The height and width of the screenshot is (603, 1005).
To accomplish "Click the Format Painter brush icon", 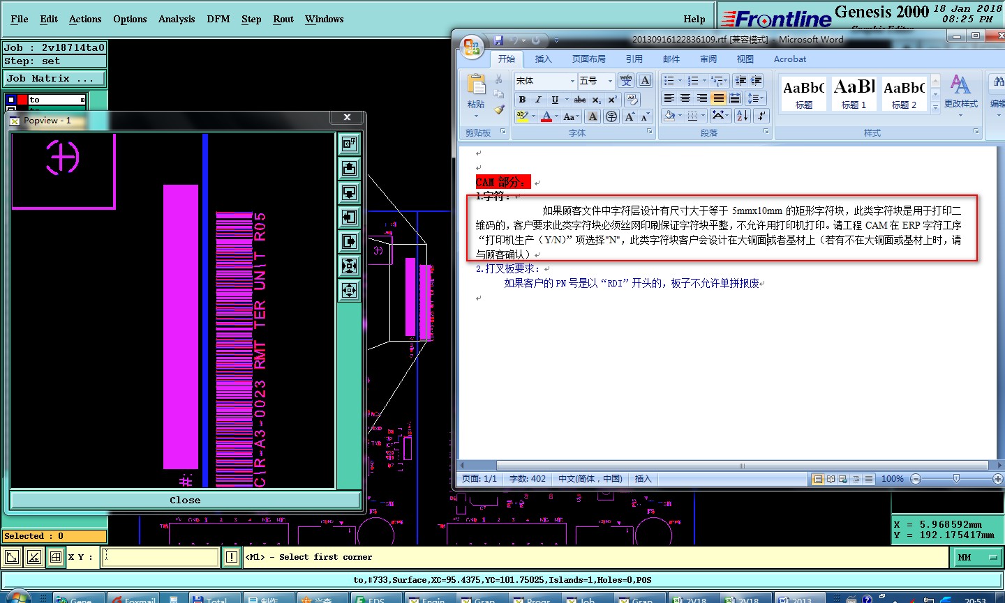I will point(498,109).
